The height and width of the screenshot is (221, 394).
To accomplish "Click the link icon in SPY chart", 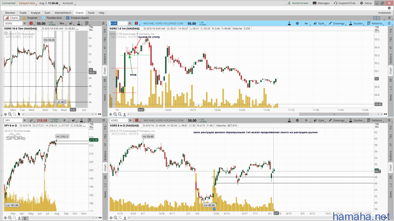I will click(x=31, y=120).
